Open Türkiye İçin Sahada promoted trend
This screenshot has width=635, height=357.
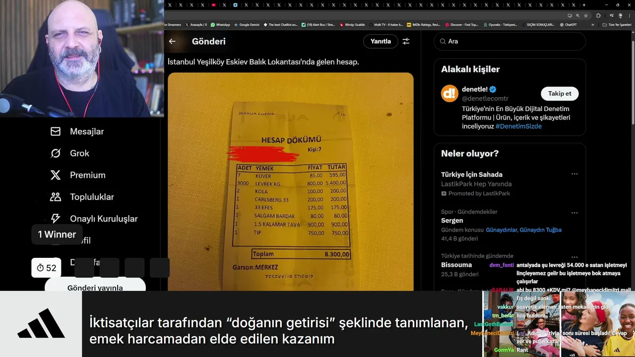472,174
